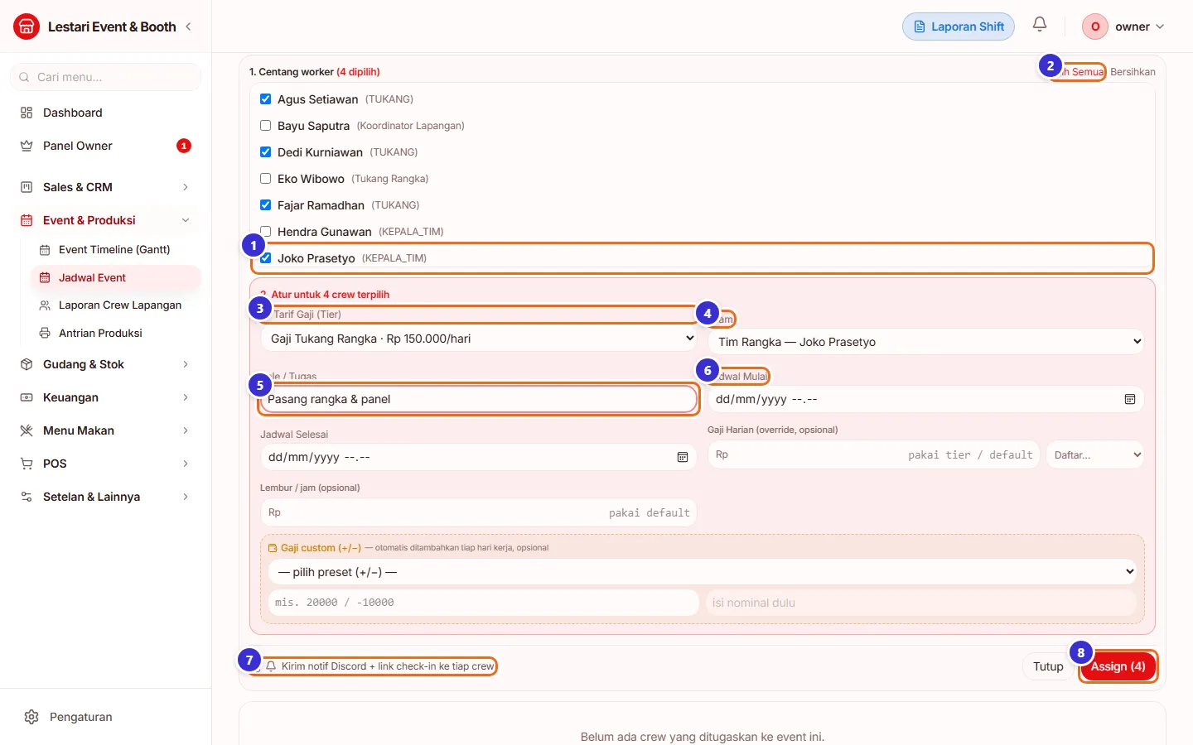Viewport: 1193px width, 745px height.
Task: Open Event Timeline (Gantt) menu item
Action: pos(114,249)
